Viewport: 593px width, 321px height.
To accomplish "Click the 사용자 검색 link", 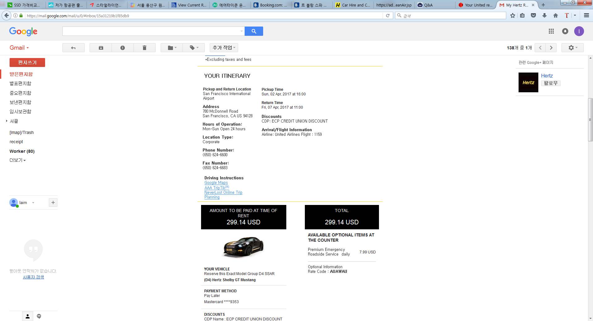I will click(x=33, y=277).
